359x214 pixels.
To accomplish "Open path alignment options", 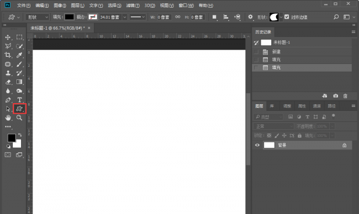I will [x=226, y=17].
